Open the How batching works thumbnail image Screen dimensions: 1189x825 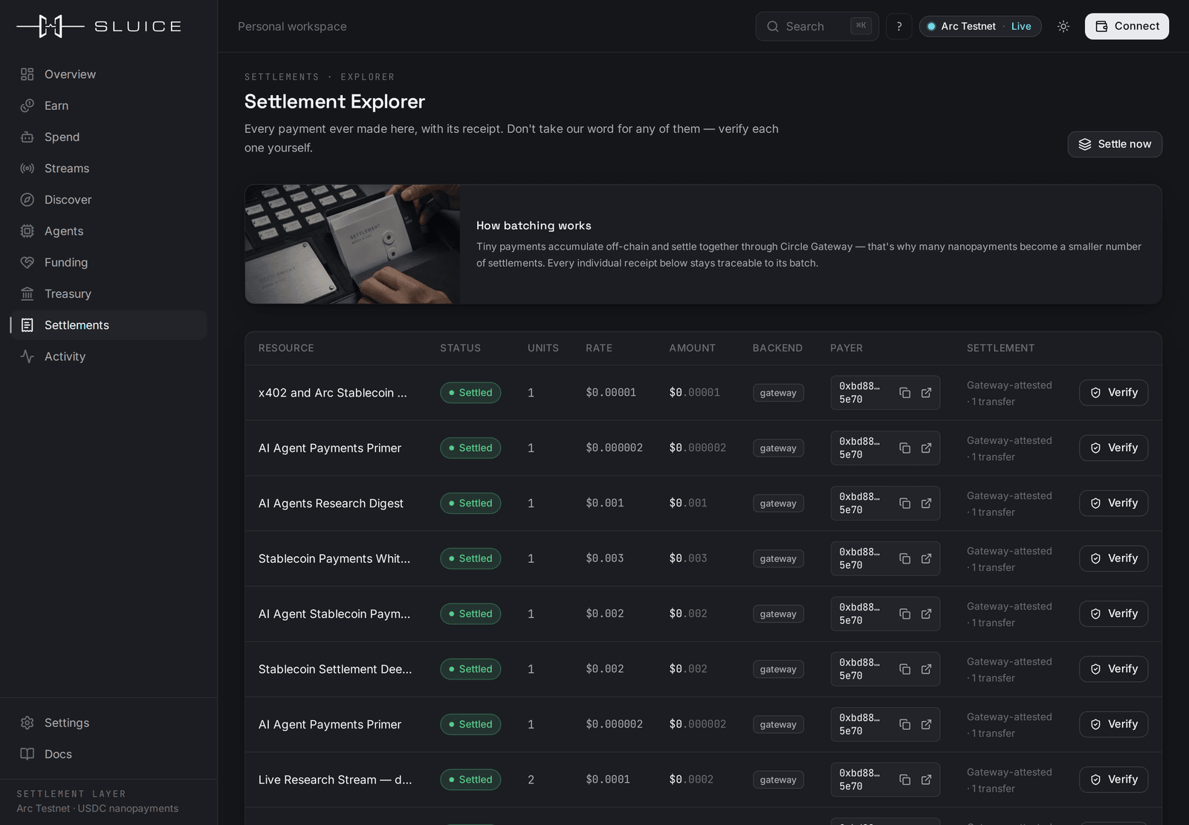pos(352,244)
